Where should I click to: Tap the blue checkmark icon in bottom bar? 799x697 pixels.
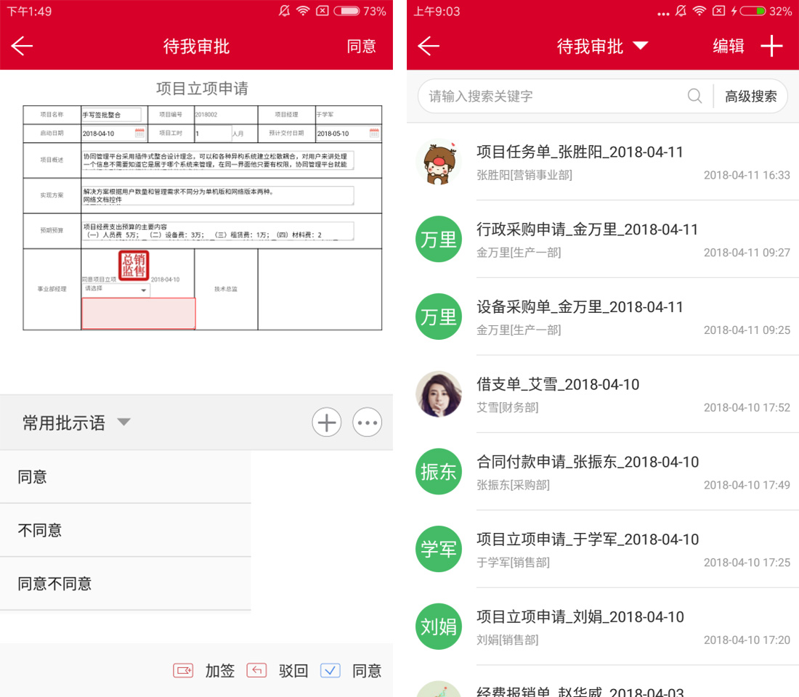pos(330,671)
